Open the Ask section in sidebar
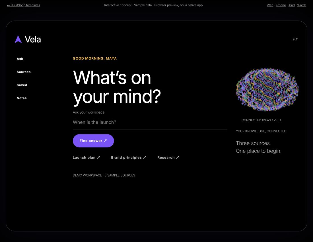313x242 pixels. [x=20, y=59]
